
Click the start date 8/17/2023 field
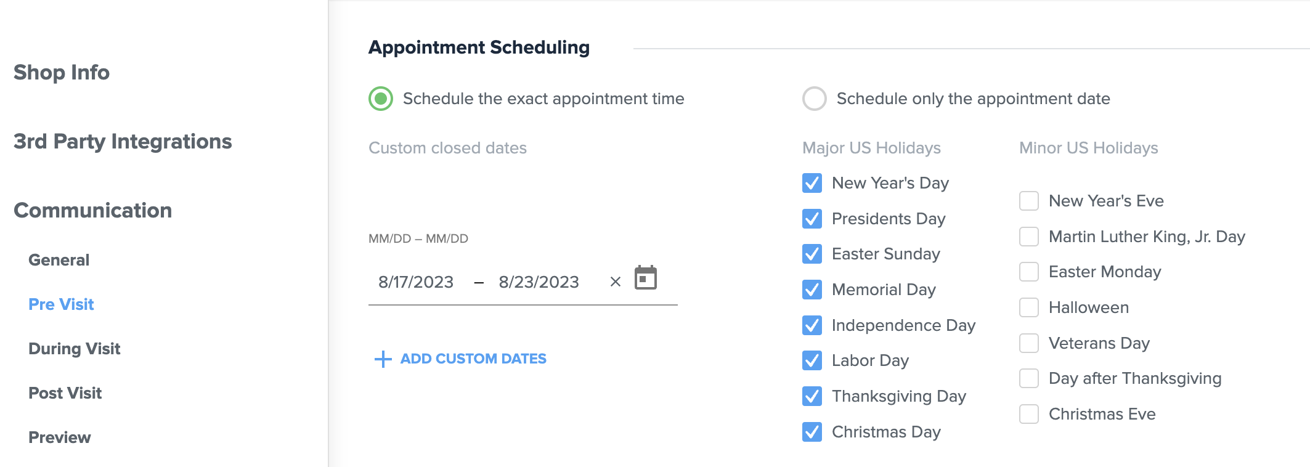tap(416, 282)
